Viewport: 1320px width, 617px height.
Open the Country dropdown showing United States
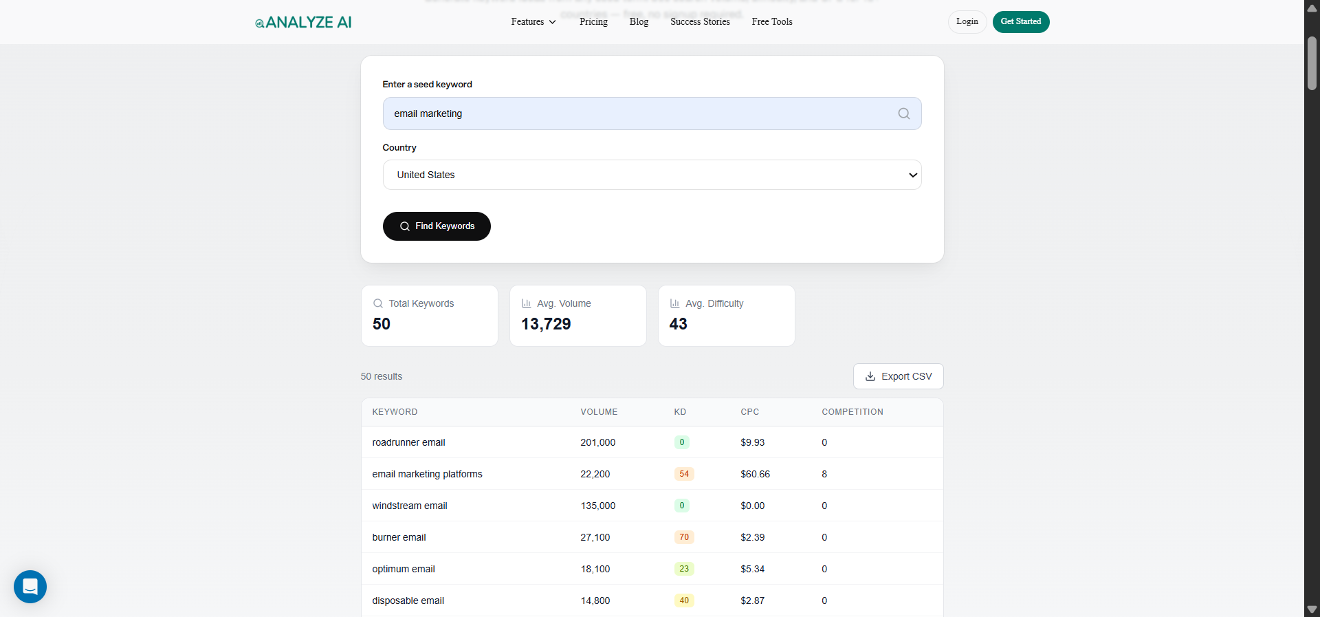652,175
